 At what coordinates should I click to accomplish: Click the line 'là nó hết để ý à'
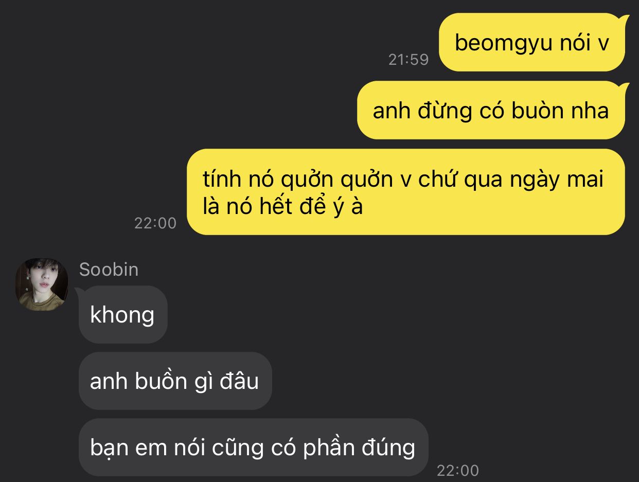(283, 207)
